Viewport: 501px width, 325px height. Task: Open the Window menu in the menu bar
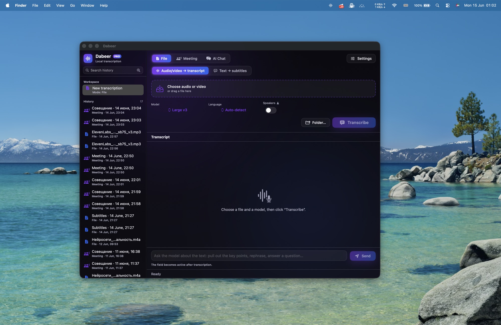tap(87, 5)
